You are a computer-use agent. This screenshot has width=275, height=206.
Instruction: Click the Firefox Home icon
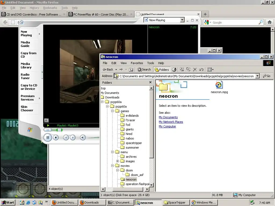pyautogui.click(x=270, y=22)
